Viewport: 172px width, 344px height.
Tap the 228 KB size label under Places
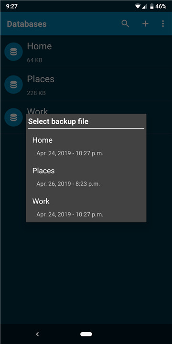(36, 93)
